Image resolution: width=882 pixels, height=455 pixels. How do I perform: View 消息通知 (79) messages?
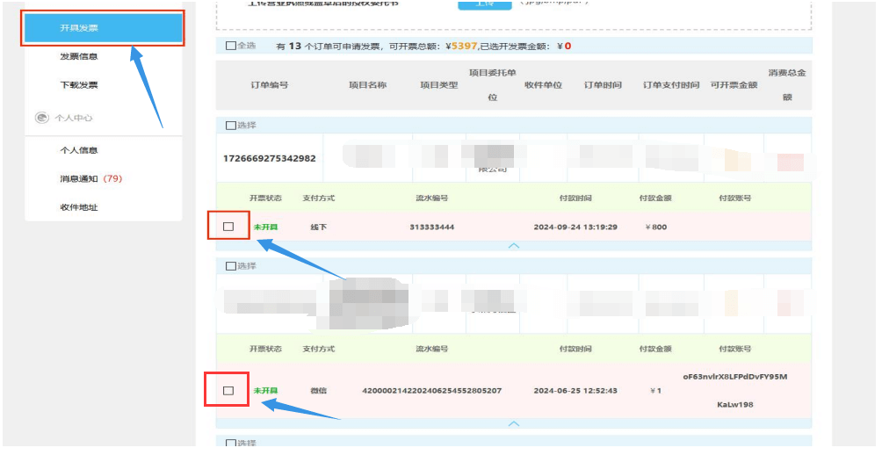90,179
